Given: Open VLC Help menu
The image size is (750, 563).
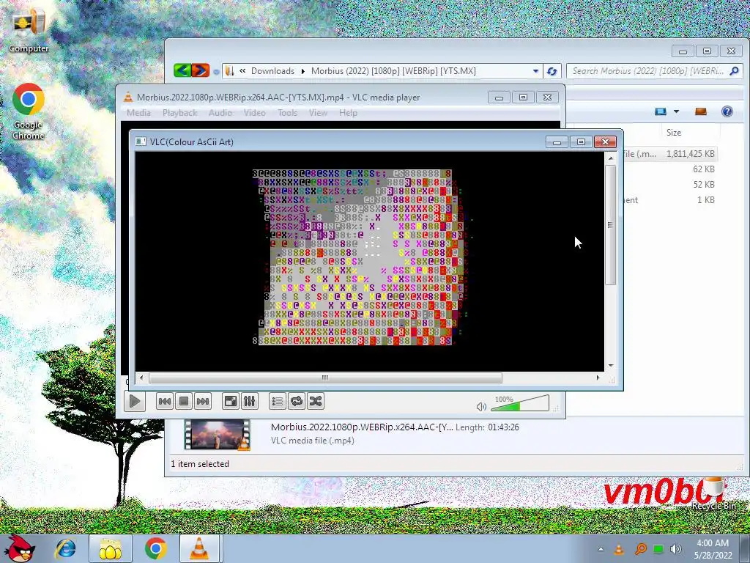Looking at the screenshot, I should tap(348, 113).
